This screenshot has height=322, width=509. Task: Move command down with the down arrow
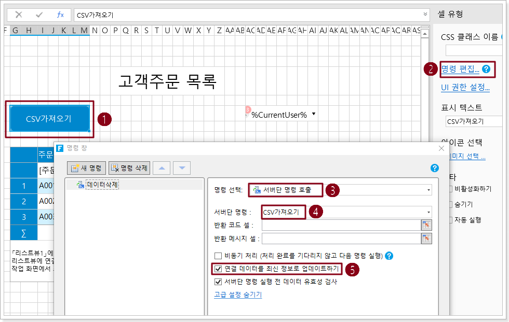pos(182,168)
